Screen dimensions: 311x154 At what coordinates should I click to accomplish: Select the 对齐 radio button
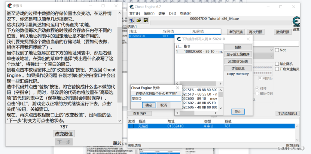pos(257,88)
